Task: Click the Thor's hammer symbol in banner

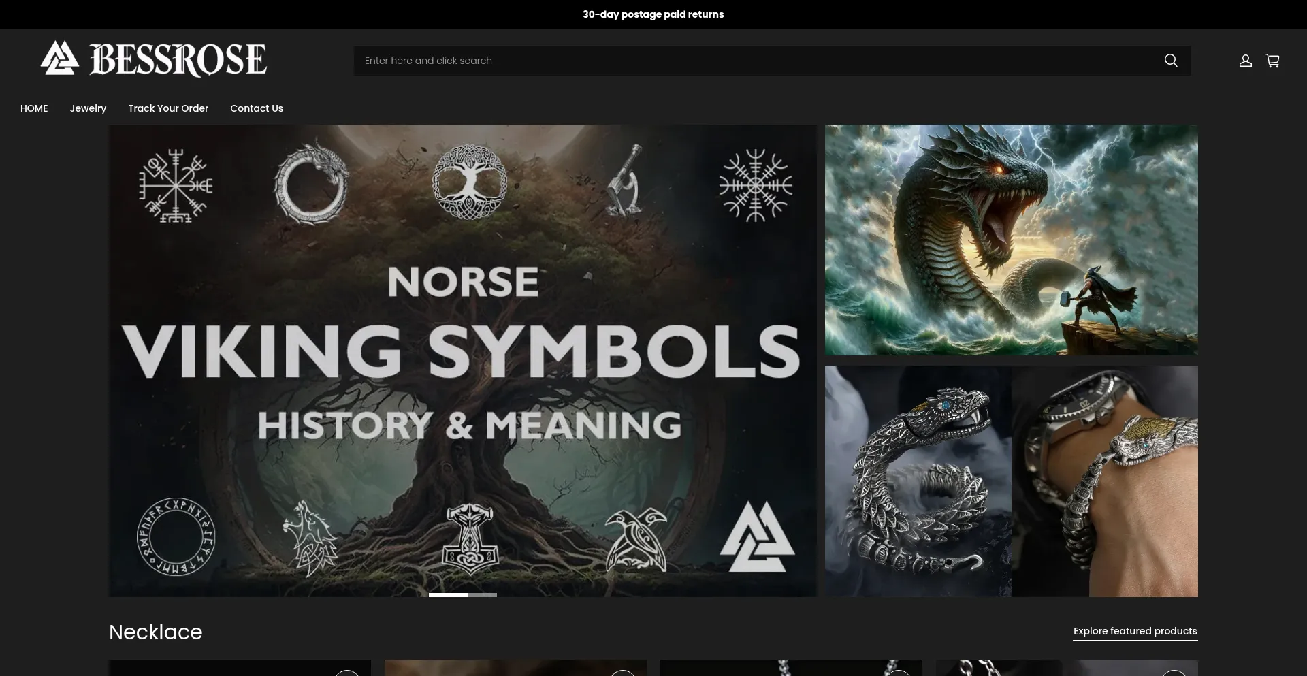Action: [469, 538]
